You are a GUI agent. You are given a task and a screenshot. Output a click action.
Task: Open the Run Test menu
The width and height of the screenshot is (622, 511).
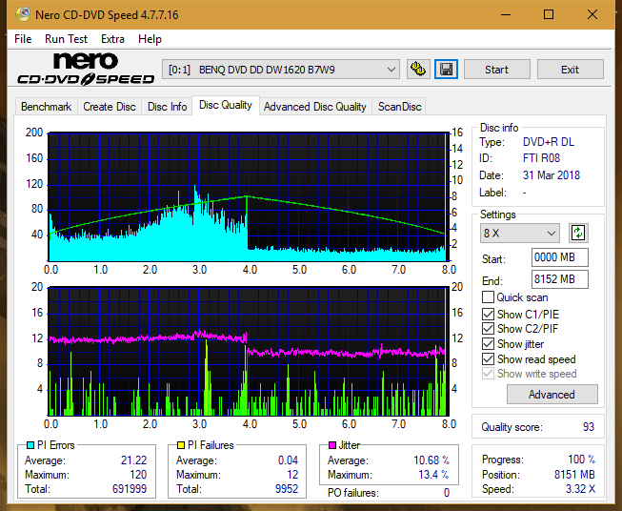[x=66, y=39]
